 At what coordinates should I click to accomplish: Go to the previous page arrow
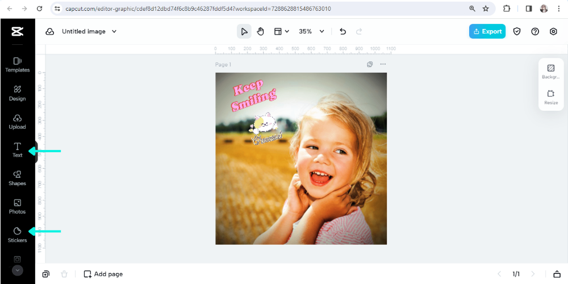(x=499, y=274)
